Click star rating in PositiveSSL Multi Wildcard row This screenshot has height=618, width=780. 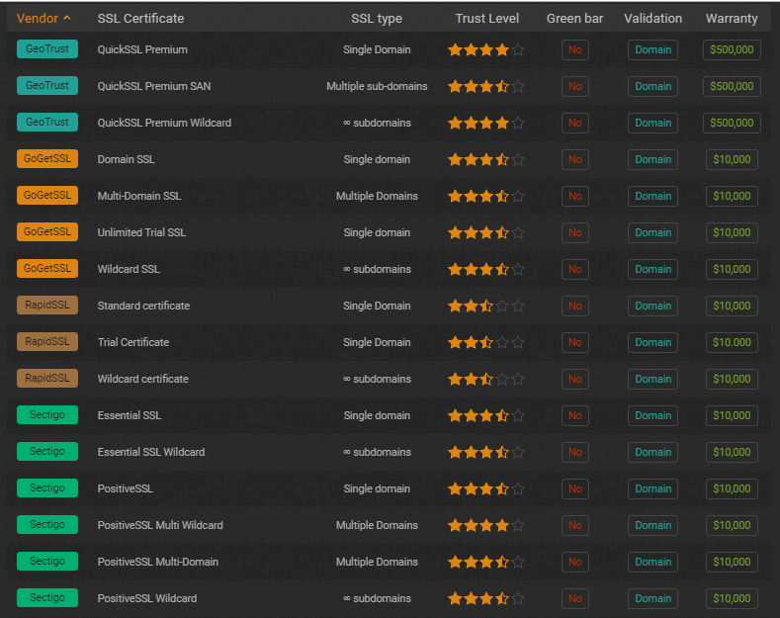(486, 525)
